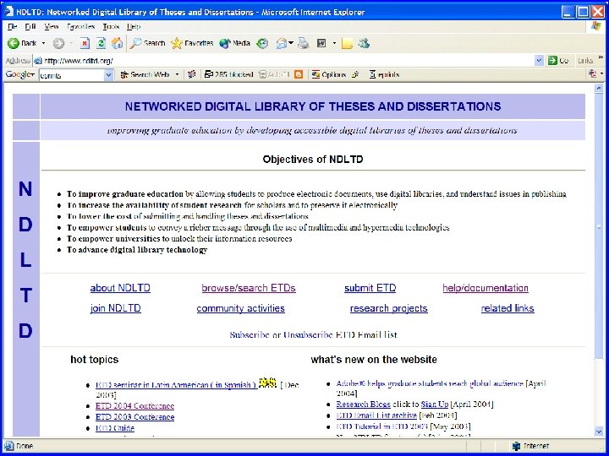Viewport: 609px width, 456px height.
Task: Open the File menu
Action: 13,26
